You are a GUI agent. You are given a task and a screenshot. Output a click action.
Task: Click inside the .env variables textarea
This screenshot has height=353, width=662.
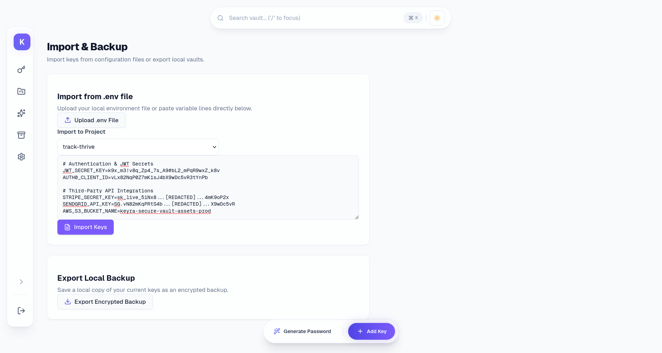point(208,187)
